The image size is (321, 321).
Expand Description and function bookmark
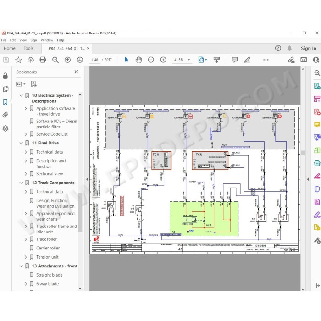point(26,161)
